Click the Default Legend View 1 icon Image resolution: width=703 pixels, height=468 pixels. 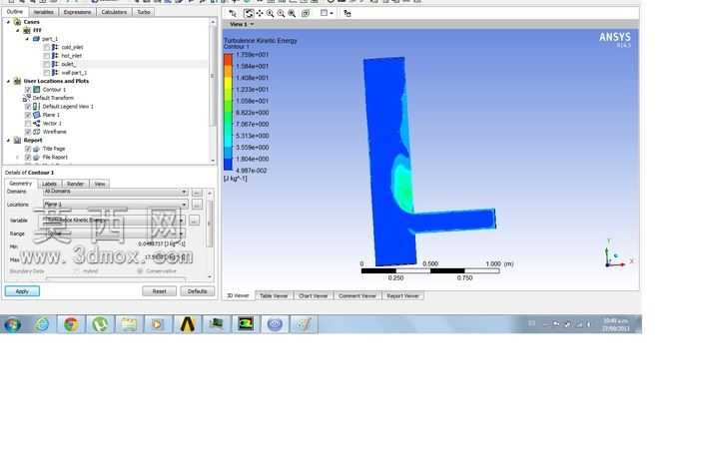[37, 107]
